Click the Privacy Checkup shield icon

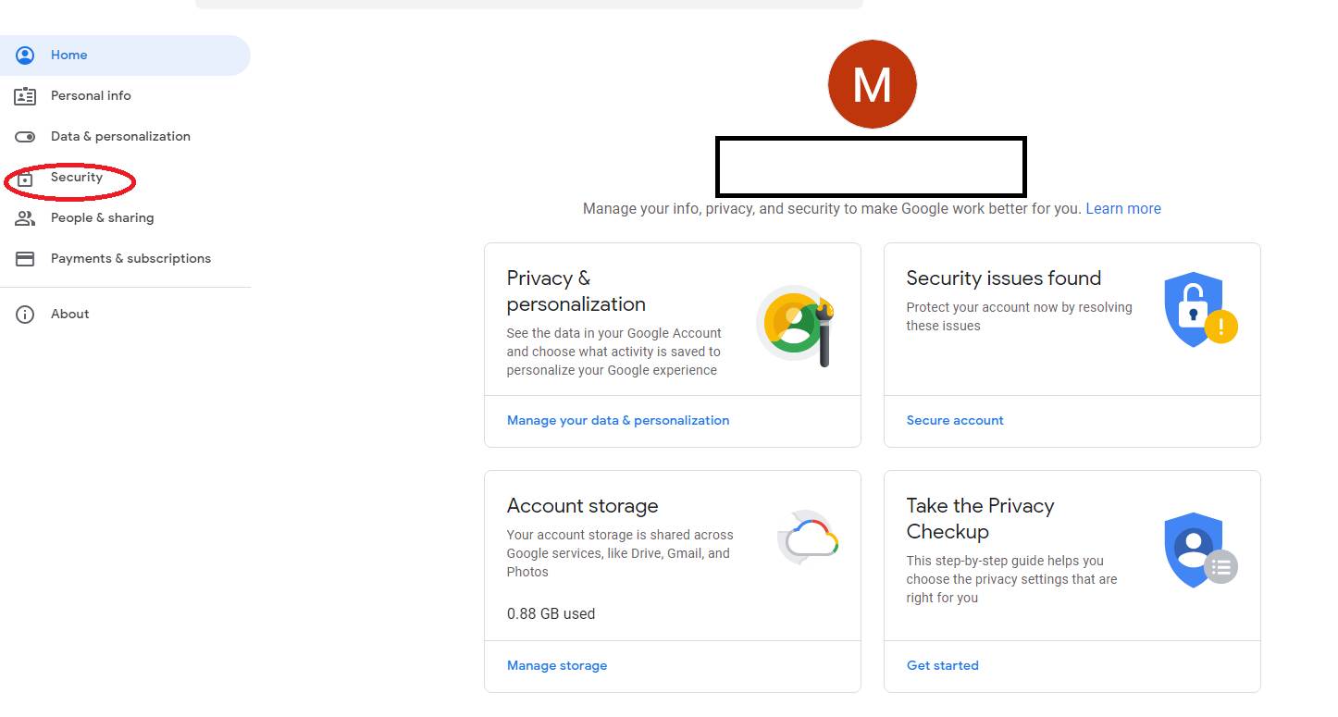coord(1199,550)
